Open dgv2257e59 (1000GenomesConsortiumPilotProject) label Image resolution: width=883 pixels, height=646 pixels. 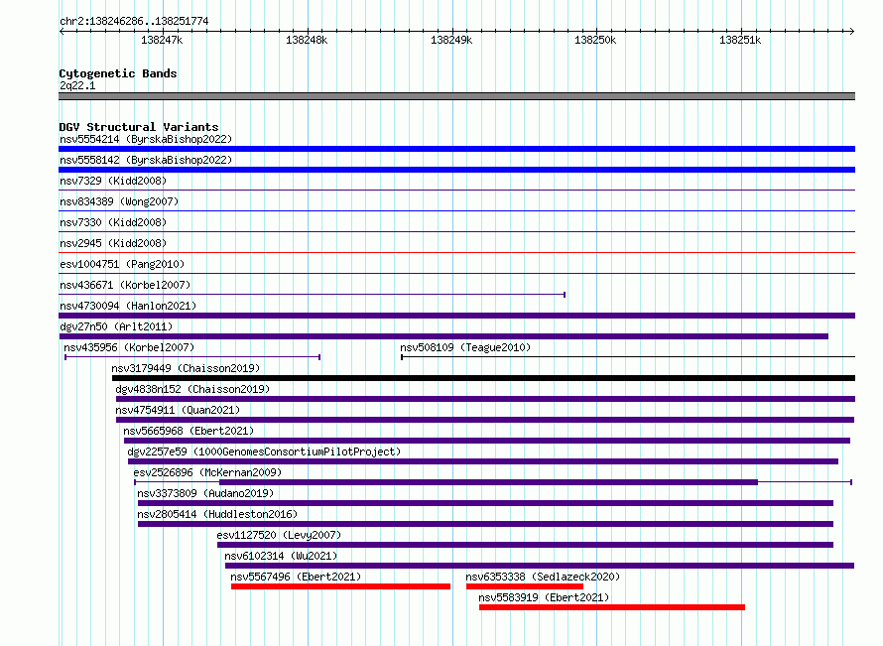264,452
